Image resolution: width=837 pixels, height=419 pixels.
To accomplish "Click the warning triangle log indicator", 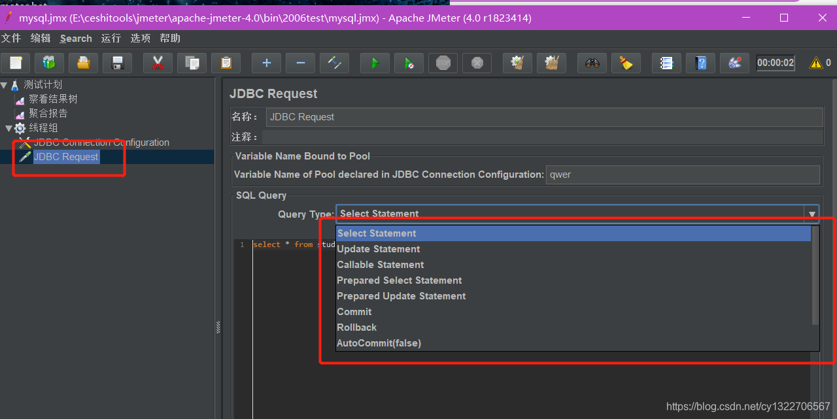I will (x=816, y=63).
